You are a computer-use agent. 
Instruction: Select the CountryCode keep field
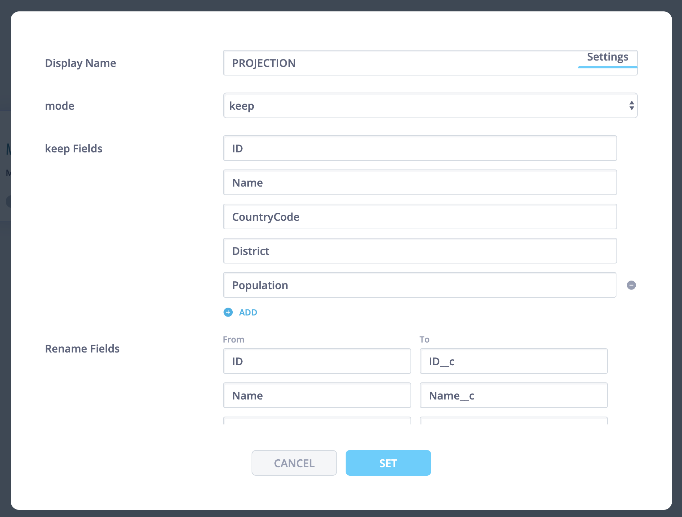[420, 217]
